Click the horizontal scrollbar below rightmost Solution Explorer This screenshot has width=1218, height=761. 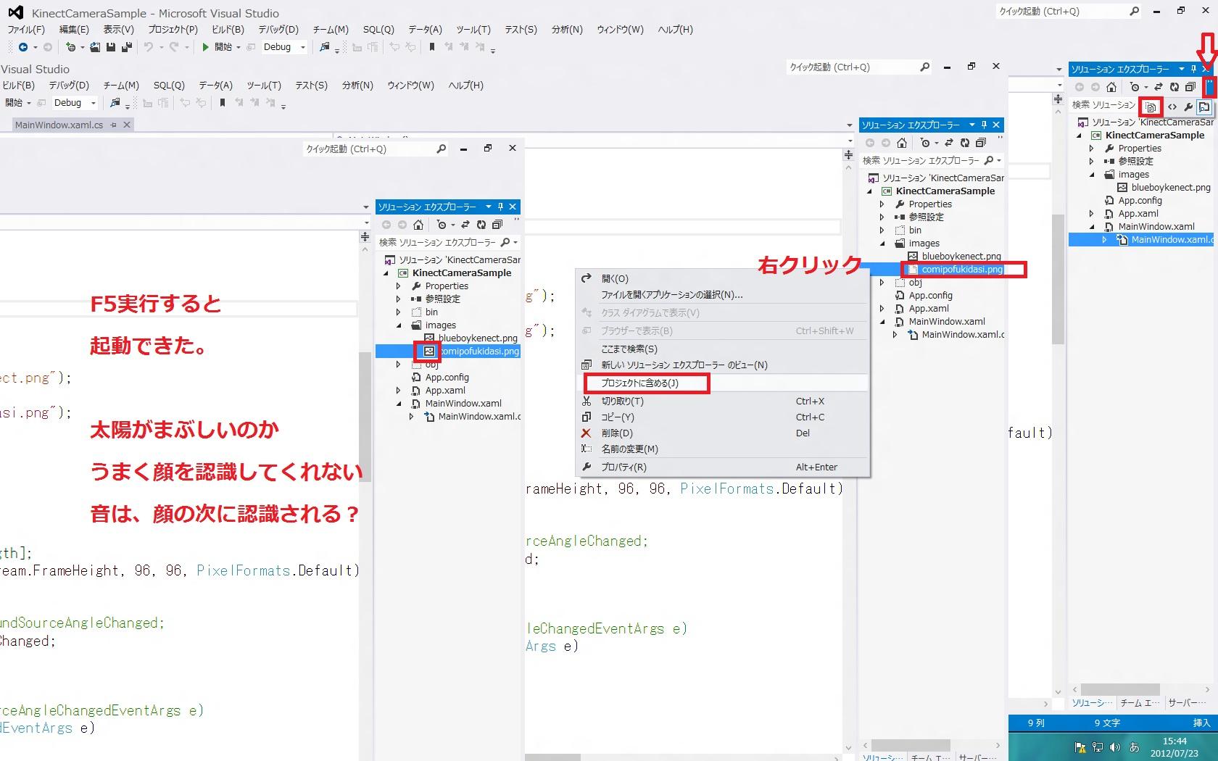[x=1119, y=689]
